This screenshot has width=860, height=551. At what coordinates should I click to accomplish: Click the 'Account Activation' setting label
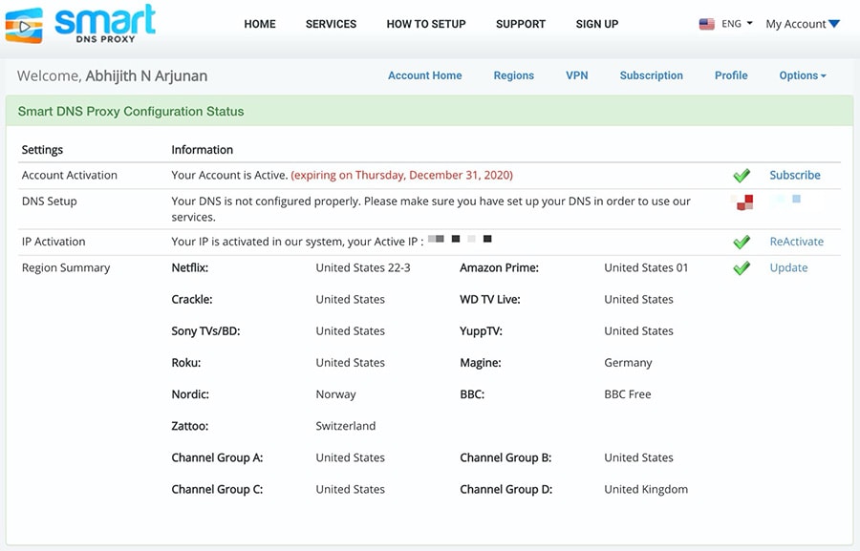pyautogui.click(x=70, y=176)
